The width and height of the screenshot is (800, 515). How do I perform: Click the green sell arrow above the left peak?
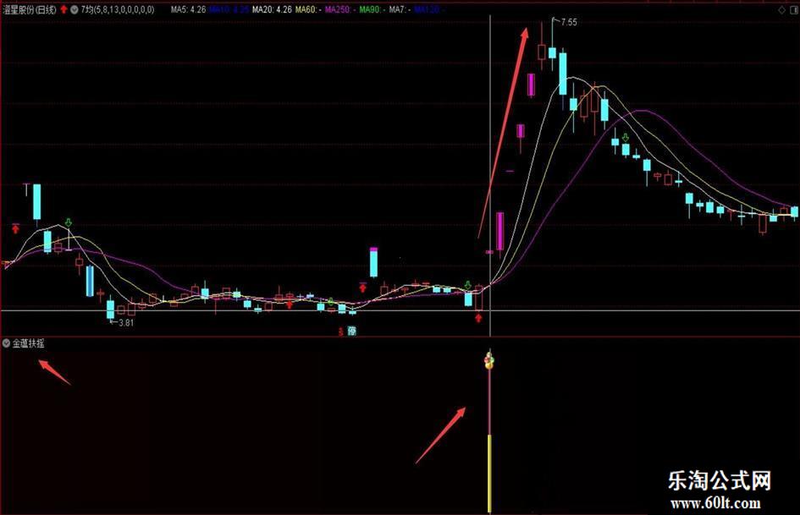pos(69,222)
